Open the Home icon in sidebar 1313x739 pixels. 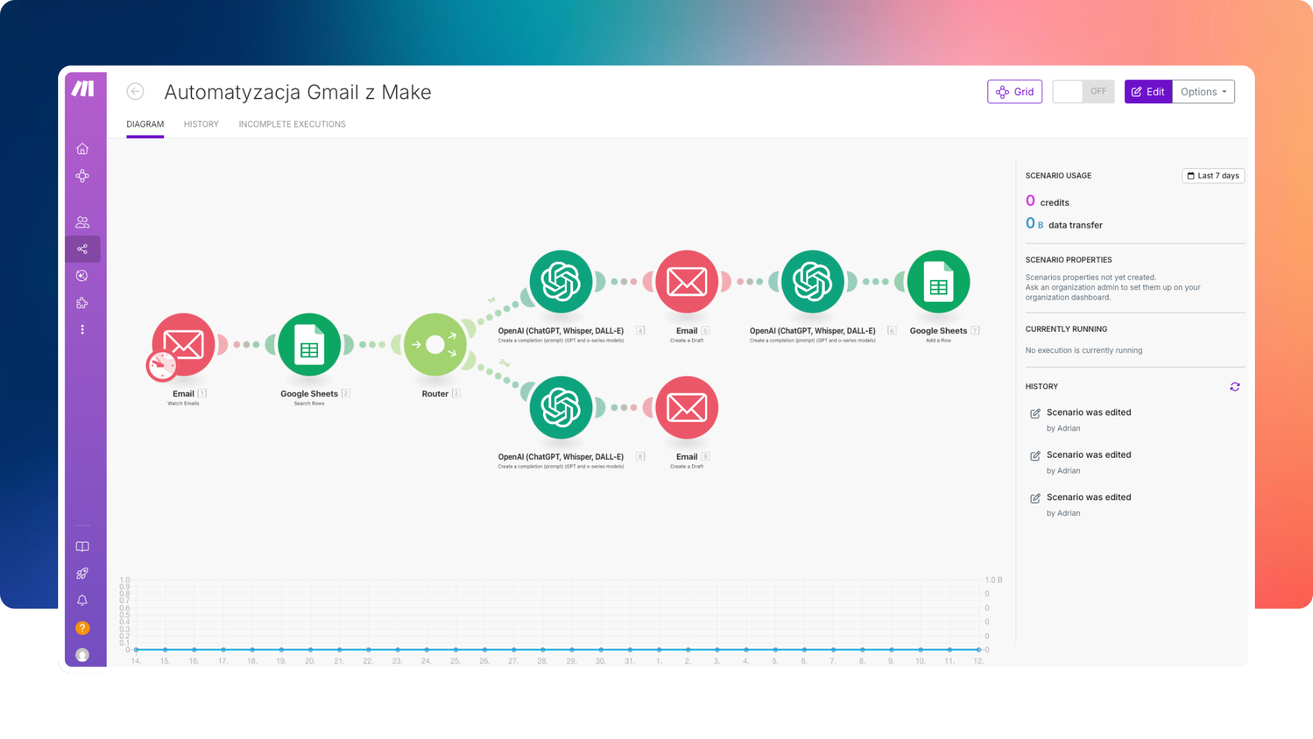pos(83,148)
